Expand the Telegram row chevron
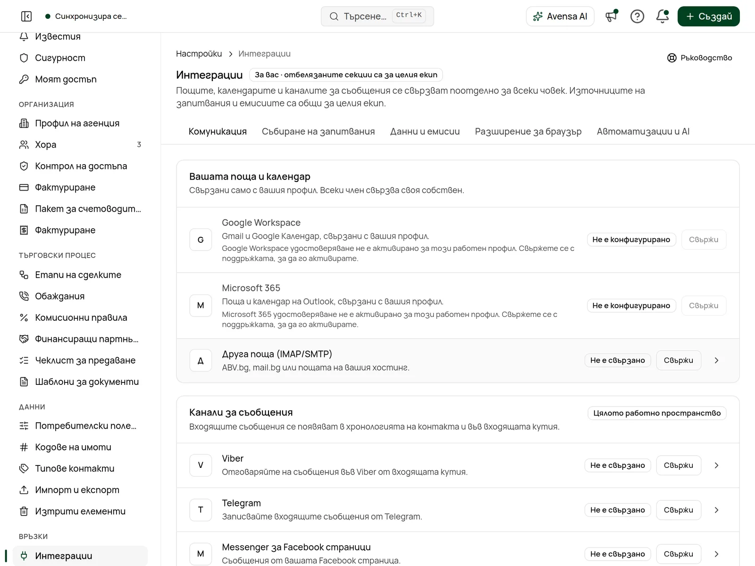Image resolution: width=755 pixels, height=566 pixels. [716, 510]
